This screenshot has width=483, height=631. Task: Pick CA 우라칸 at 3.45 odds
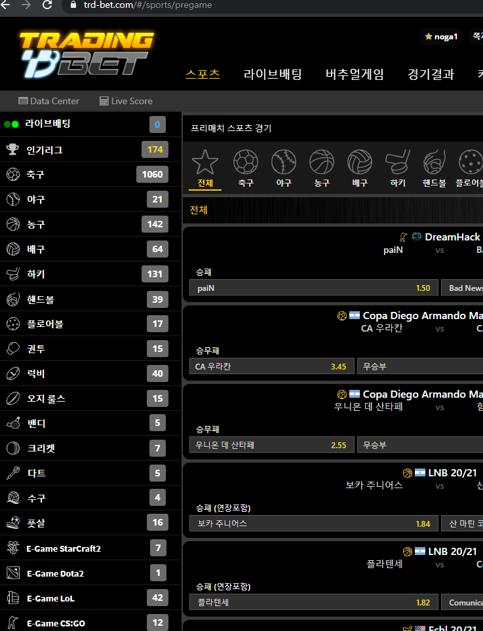271,366
